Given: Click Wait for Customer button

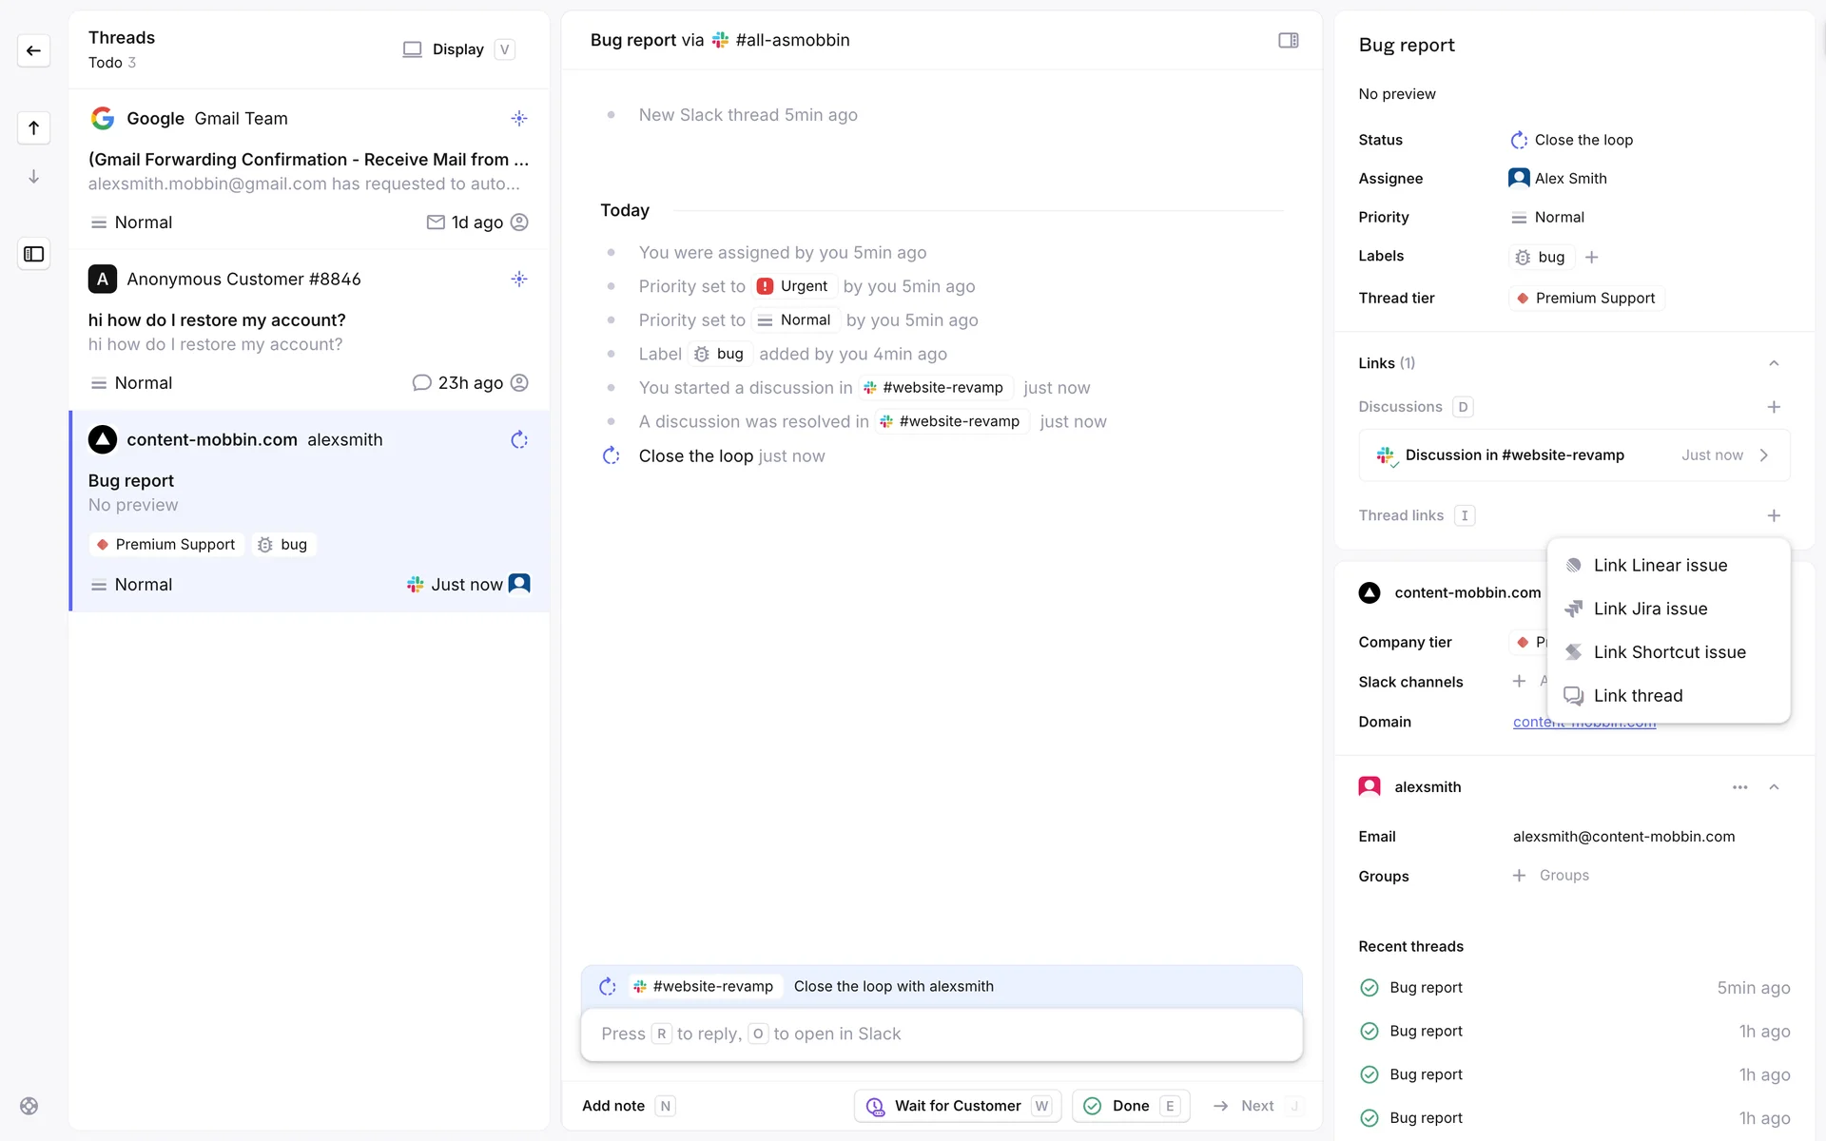Looking at the screenshot, I should point(957,1106).
